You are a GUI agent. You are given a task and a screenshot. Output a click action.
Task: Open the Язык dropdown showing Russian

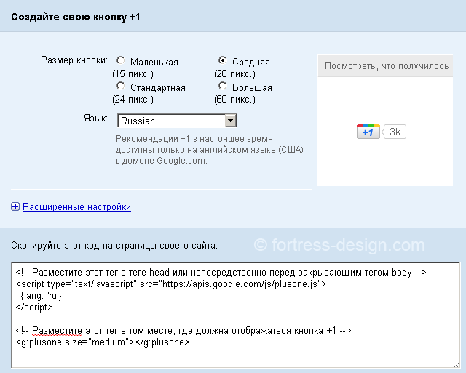point(177,121)
